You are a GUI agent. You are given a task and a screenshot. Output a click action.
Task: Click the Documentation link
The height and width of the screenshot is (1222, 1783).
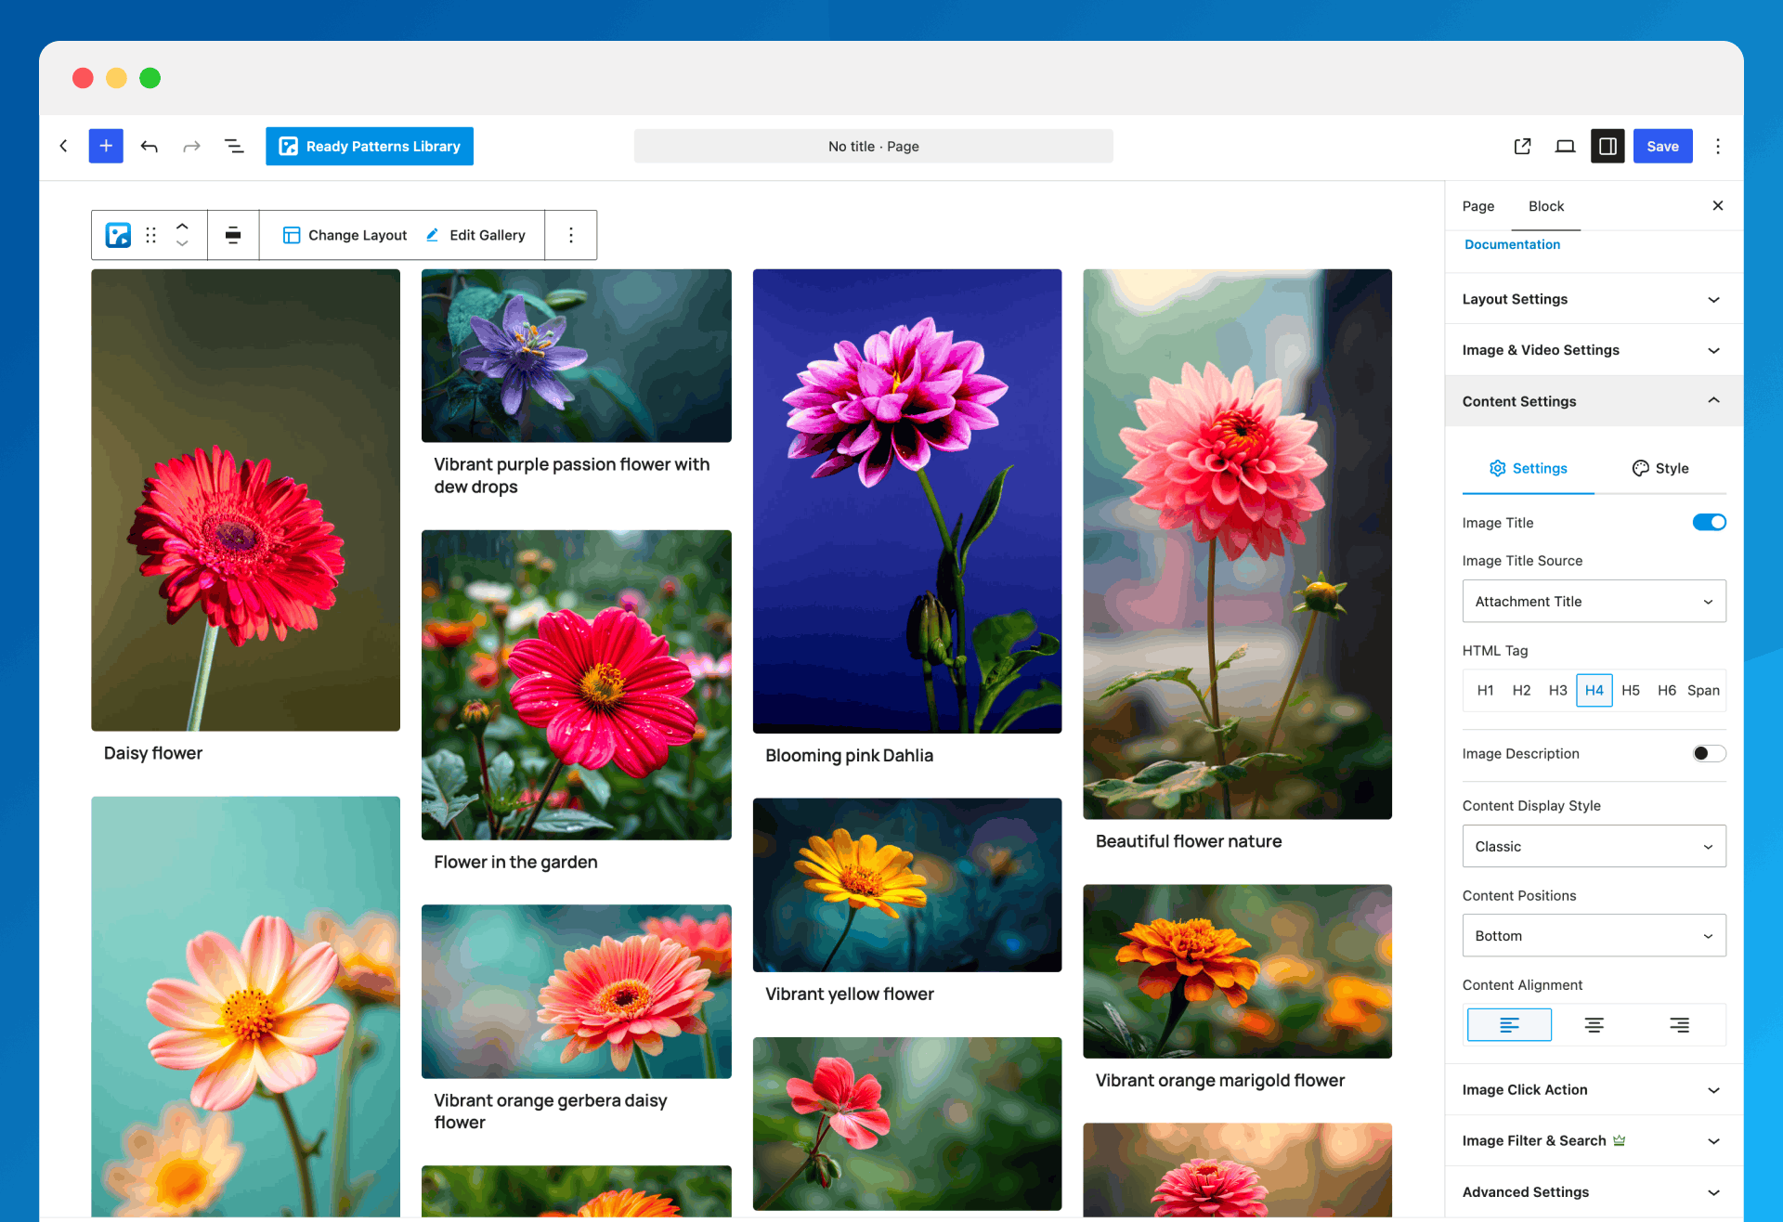1512,244
